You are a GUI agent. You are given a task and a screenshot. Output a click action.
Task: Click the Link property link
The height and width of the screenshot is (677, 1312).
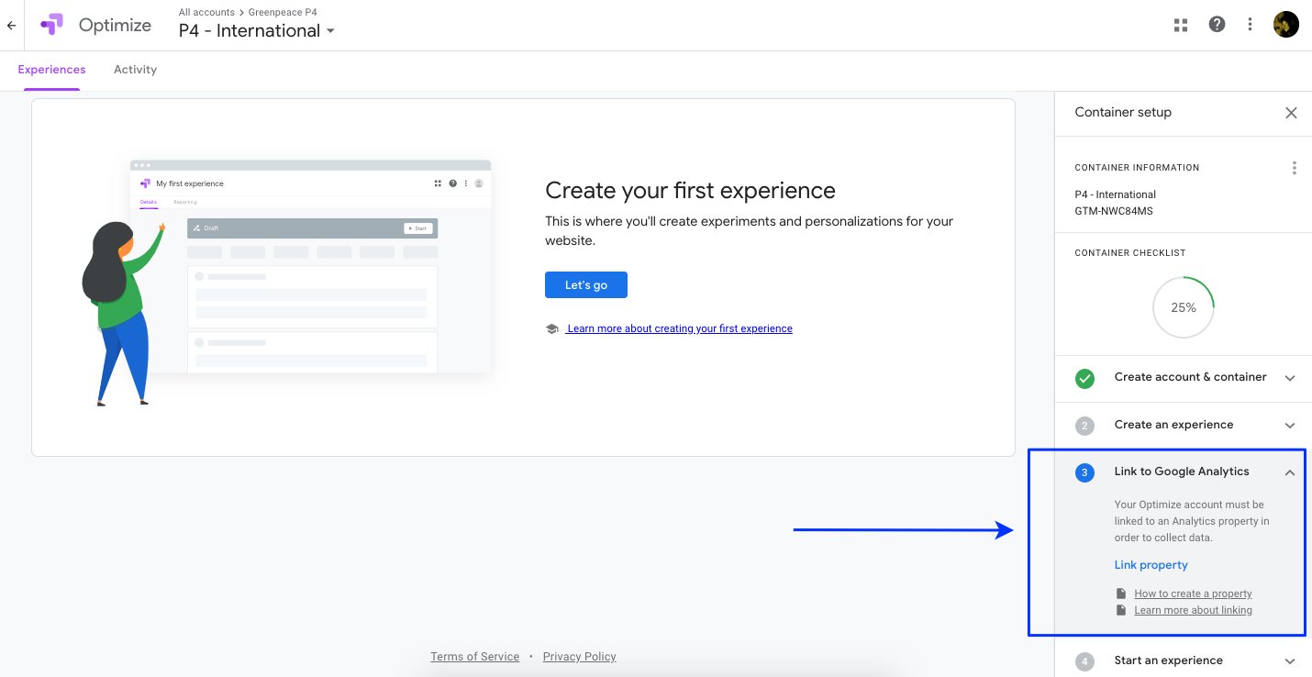1151,565
